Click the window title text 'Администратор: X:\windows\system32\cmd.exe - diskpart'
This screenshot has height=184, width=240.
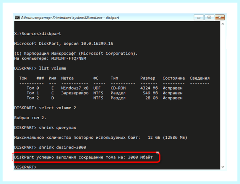pyautogui.click(x=70, y=18)
